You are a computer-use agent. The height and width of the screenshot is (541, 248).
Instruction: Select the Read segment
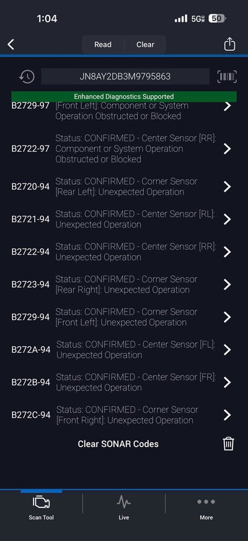pyautogui.click(x=103, y=45)
